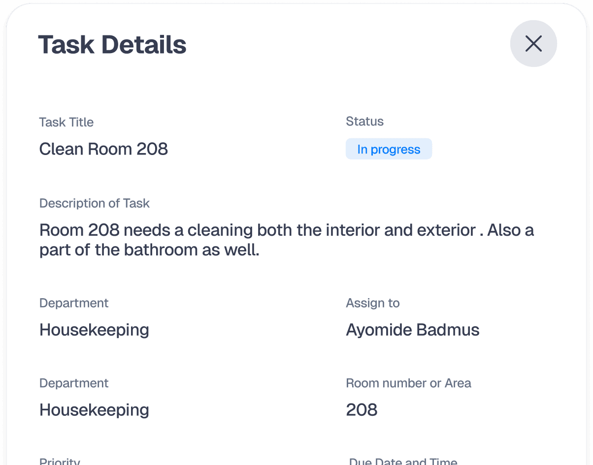The width and height of the screenshot is (593, 465).
Task: Click the second Department label
Action: pos(73,383)
